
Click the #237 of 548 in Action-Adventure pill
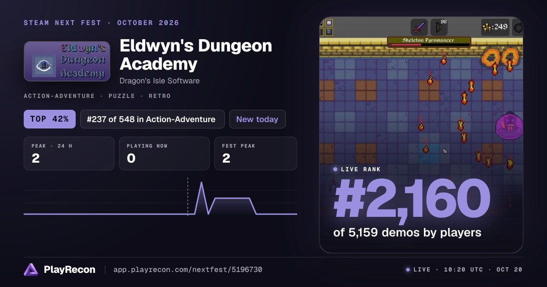152,119
